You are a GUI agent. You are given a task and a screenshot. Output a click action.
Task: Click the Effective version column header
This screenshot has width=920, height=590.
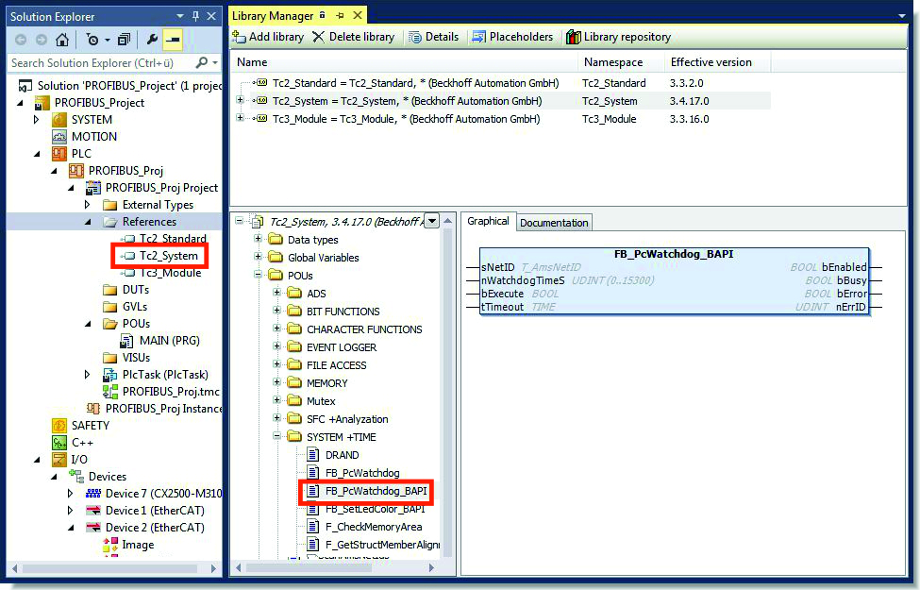coord(711,61)
